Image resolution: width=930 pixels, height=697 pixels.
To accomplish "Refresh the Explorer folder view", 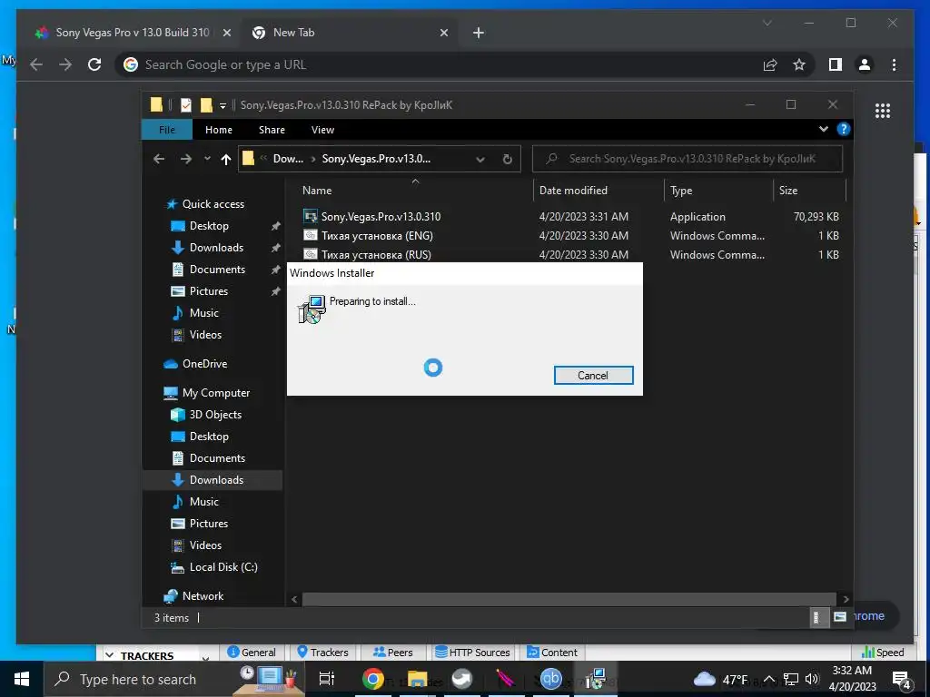I will coord(507,159).
